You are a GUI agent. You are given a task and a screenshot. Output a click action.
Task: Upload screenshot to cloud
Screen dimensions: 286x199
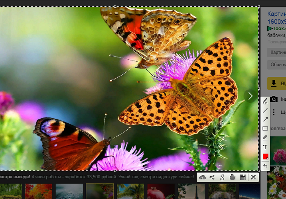pos(202,177)
